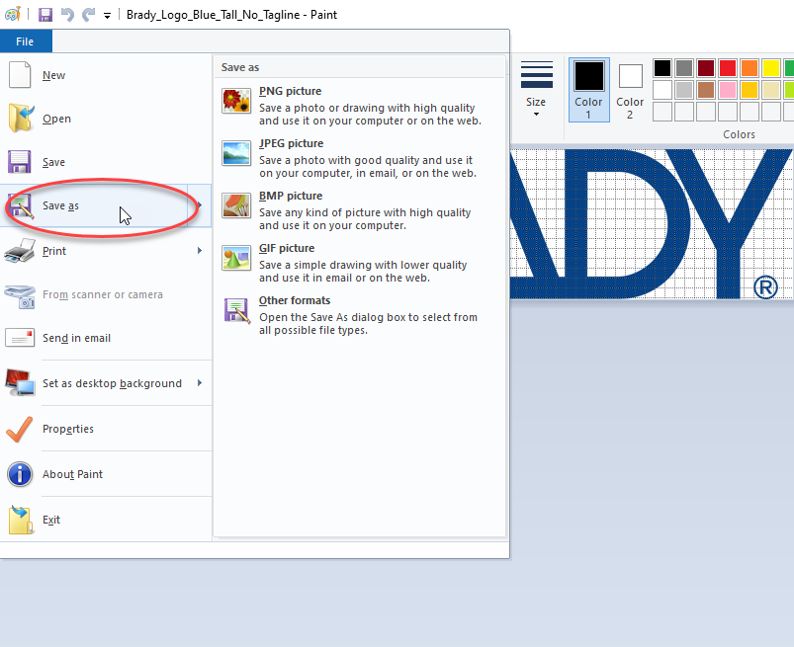794x647 pixels.
Task: Switch active drawing color to Color 2
Action: 630,90
